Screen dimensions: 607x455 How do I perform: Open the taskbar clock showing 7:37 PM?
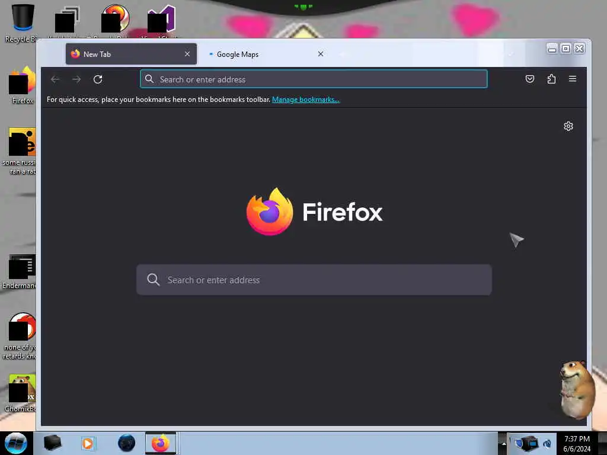point(577,443)
